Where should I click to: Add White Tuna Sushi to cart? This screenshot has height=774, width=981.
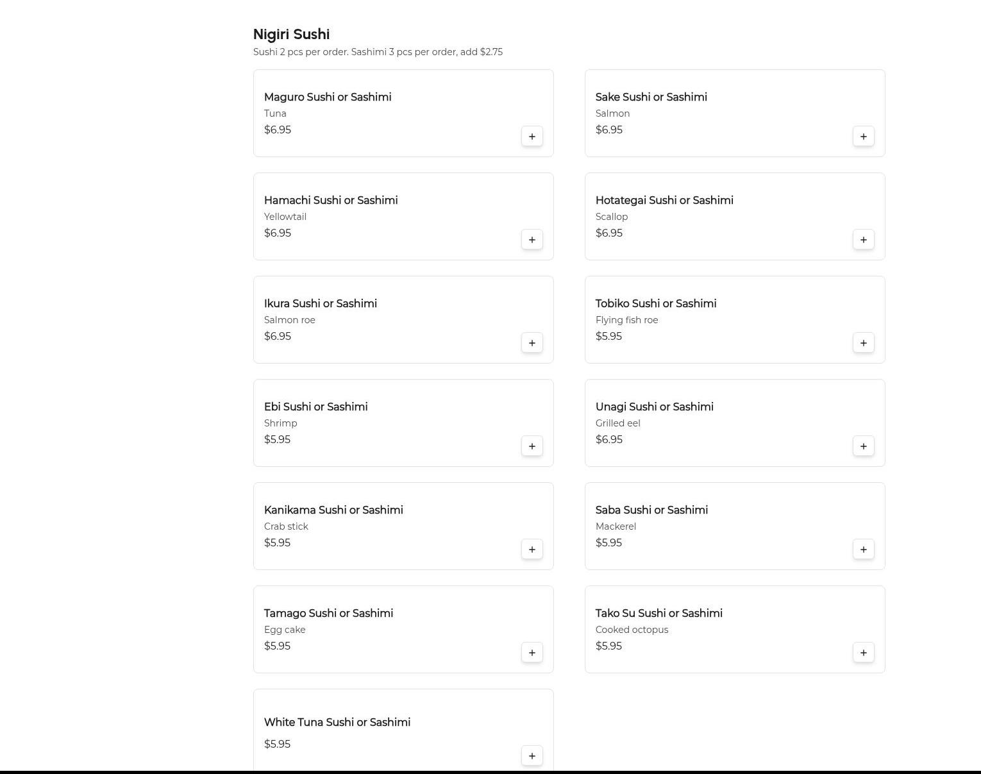click(532, 756)
